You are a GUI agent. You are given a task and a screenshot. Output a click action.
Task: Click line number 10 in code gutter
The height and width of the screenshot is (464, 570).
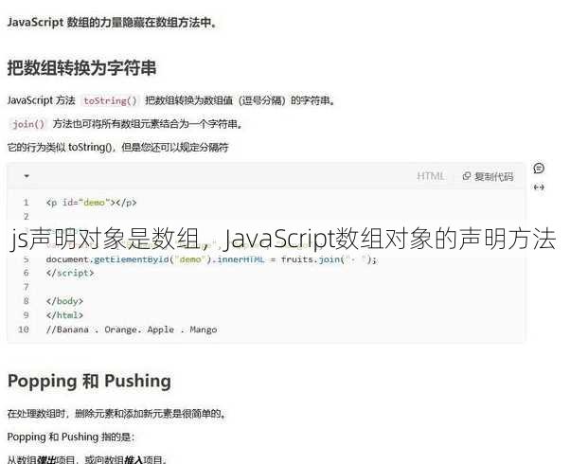24,330
